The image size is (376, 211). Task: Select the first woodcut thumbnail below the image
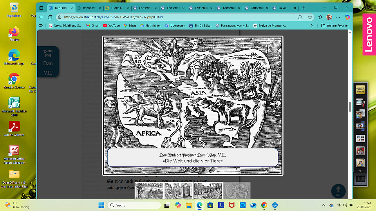(149, 191)
